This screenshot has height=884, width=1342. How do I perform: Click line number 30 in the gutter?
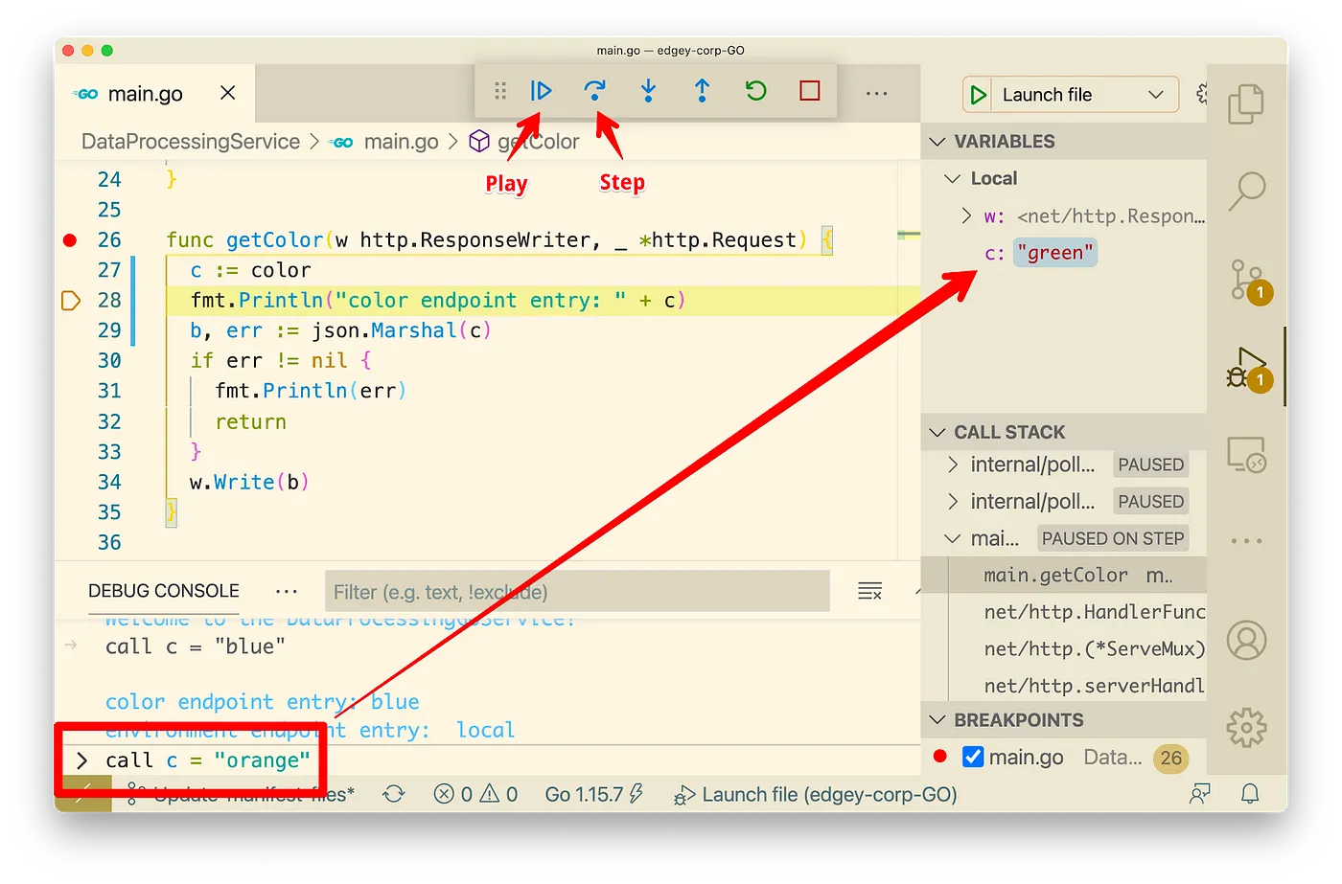tap(109, 360)
